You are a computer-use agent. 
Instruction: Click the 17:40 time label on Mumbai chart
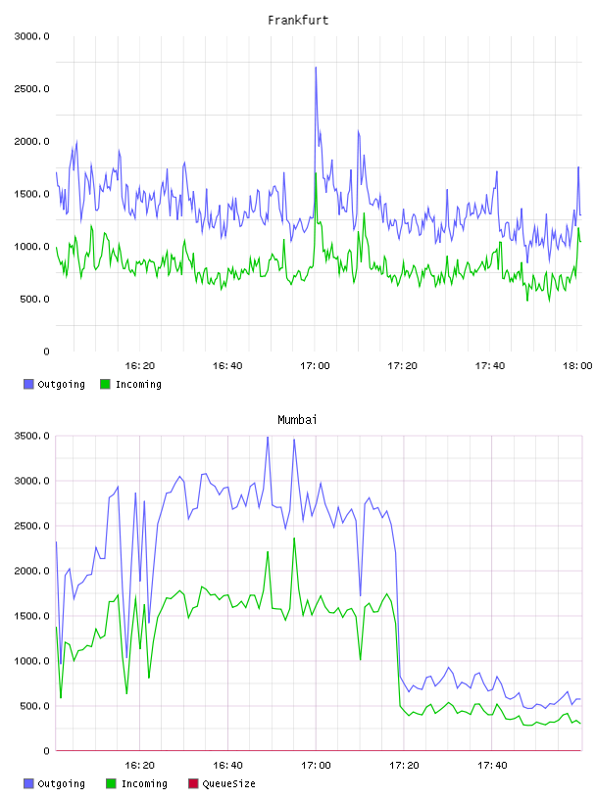(x=492, y=765)
